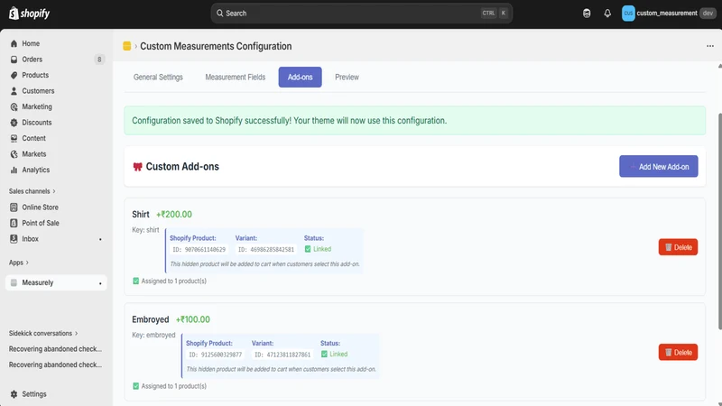Open the three-dot more actions menu
Image resolution: width=722 pixels, height=406 pixels.
click(710, 46)
